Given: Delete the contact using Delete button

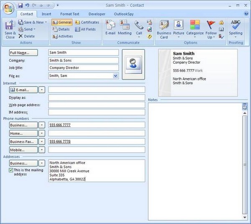Looking at the screenshot, I should click(27, 36).
